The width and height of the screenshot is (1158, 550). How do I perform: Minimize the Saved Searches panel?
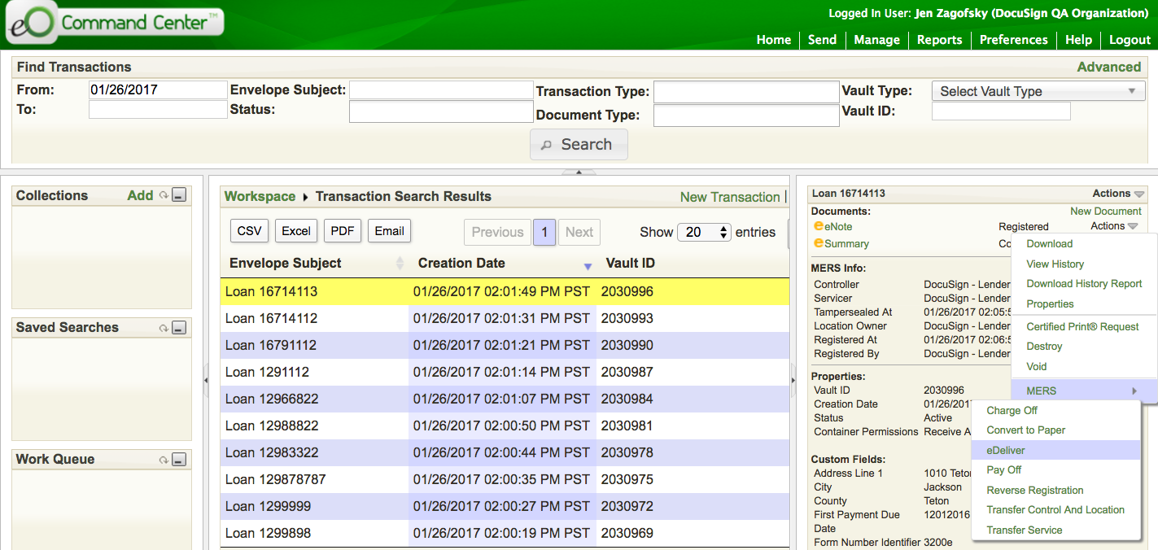pyautogui.click(x=180, y=328)
